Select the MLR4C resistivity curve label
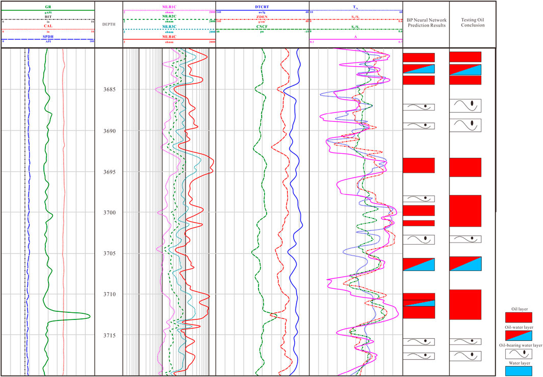This screenshot has width=543, height=377. (x=169, y=36)
